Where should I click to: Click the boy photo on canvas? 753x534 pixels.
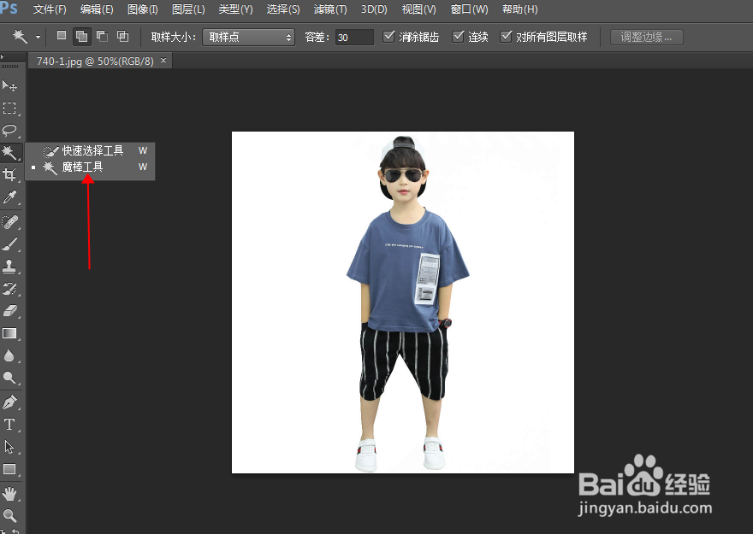403,302
